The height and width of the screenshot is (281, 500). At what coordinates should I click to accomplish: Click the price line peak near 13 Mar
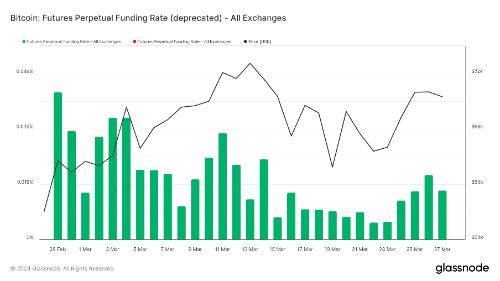tap(250, 63)
